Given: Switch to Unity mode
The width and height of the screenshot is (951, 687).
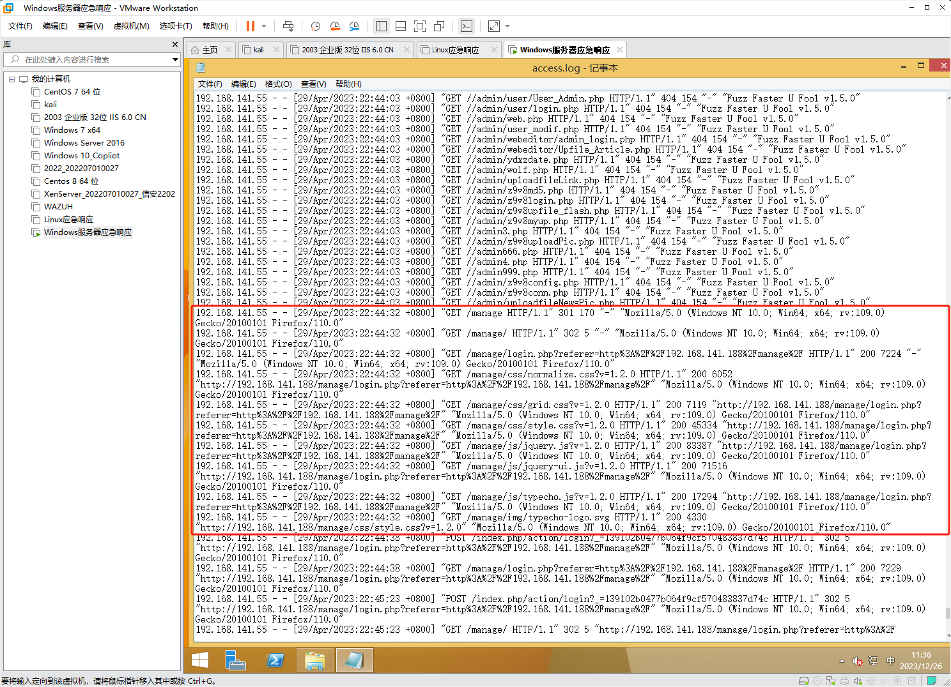Looking at the screenshot, I should [439, 26].
